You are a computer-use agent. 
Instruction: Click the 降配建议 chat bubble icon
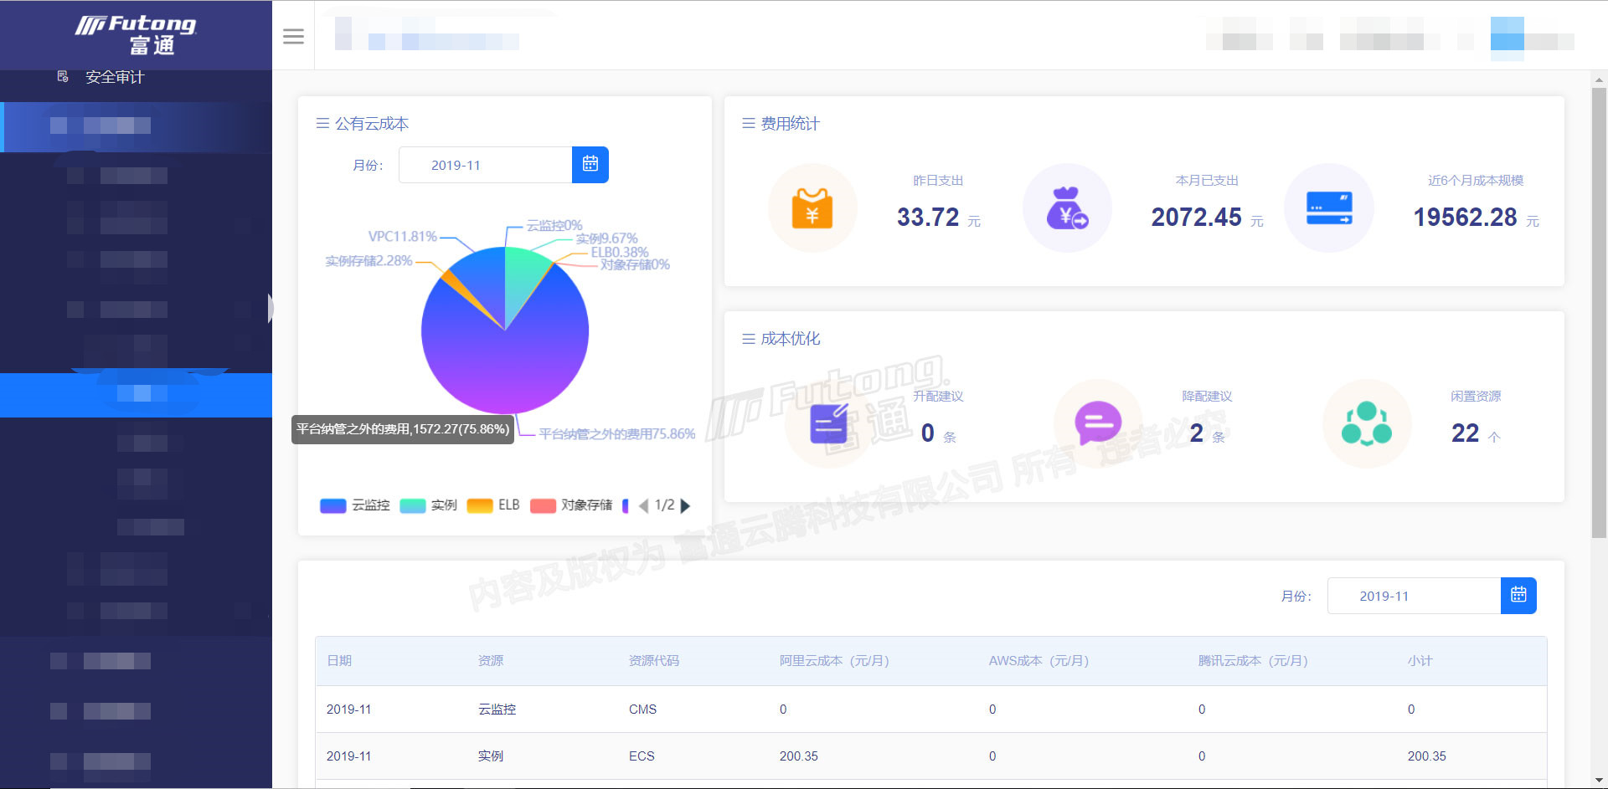1098,423
